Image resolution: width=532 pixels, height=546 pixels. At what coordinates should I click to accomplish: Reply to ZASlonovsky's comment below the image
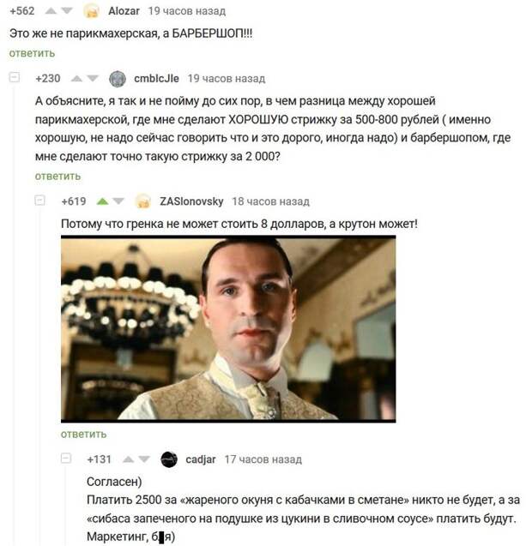pos(84,435)
